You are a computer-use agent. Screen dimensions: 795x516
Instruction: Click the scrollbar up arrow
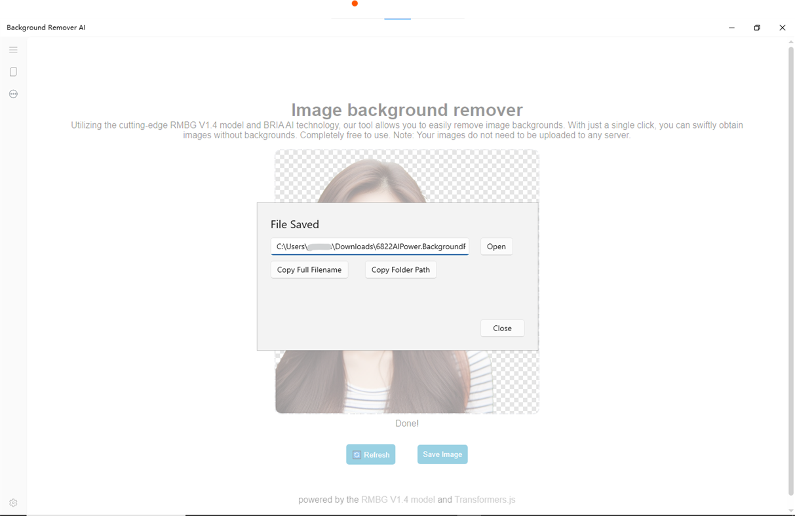tap(790, 41)
